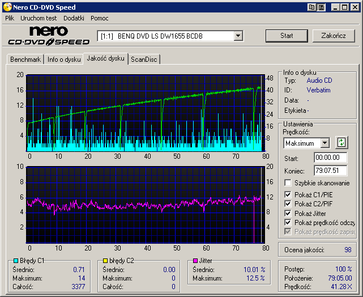Click the Prędkość value 41.28 X

[x=341, y=287]
